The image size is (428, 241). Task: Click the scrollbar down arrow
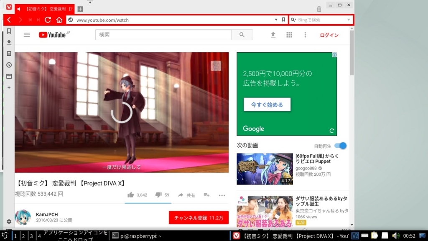point(352,225)
